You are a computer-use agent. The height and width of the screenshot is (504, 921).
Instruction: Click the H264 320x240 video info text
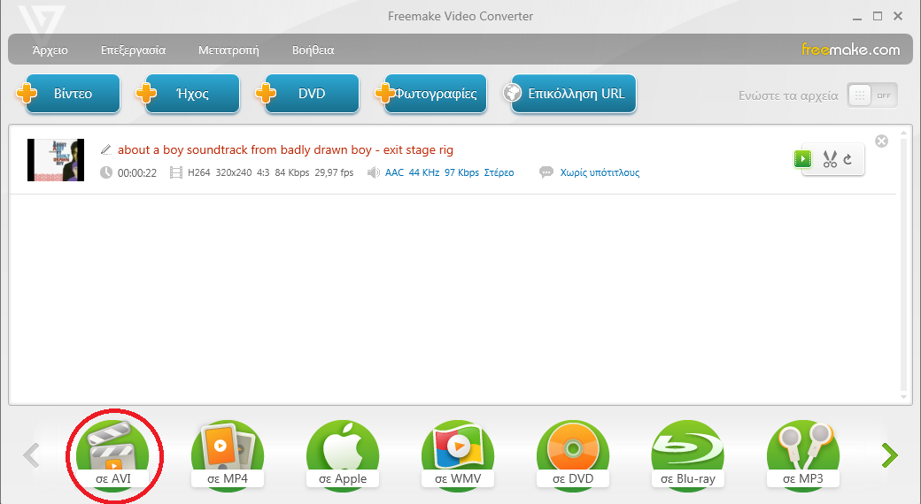[270, 172]
